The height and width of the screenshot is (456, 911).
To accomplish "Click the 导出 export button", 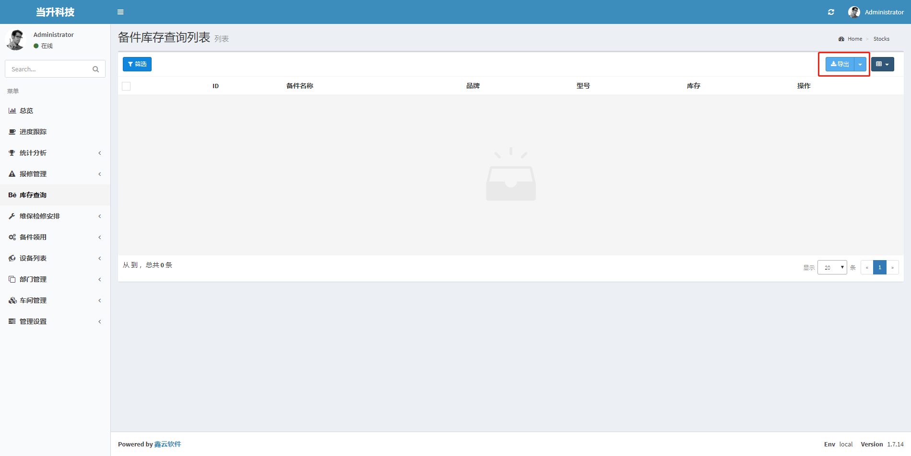I will click(x=840, y=64).
